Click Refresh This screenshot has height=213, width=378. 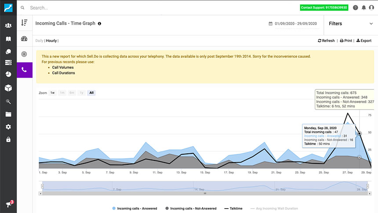[326, 41]
